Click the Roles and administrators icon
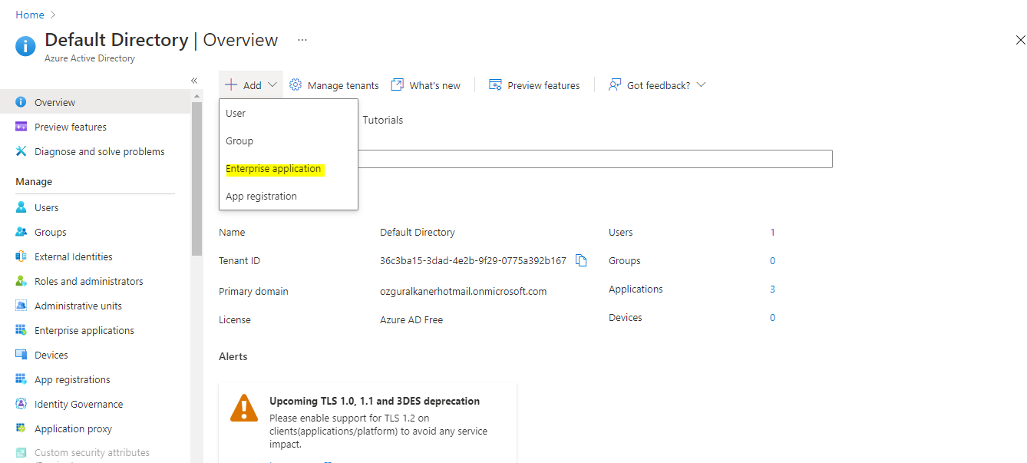1027x463 pixels. point(21,281)
